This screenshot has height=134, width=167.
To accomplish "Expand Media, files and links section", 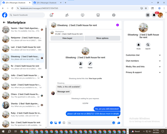I will 143,67.
